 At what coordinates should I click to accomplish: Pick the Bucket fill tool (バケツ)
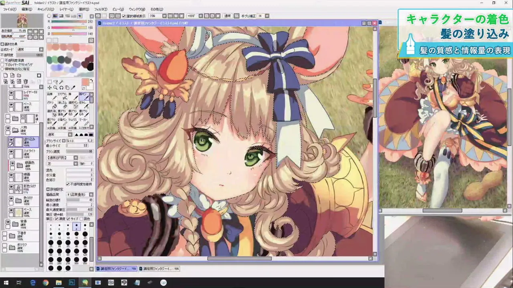point(51,105)
